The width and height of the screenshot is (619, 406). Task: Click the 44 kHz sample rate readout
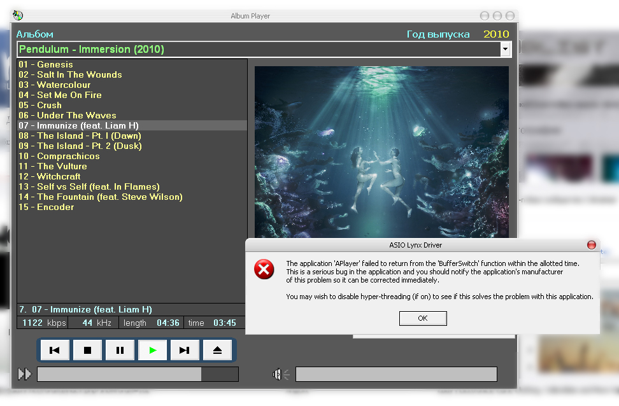[97, 323]
